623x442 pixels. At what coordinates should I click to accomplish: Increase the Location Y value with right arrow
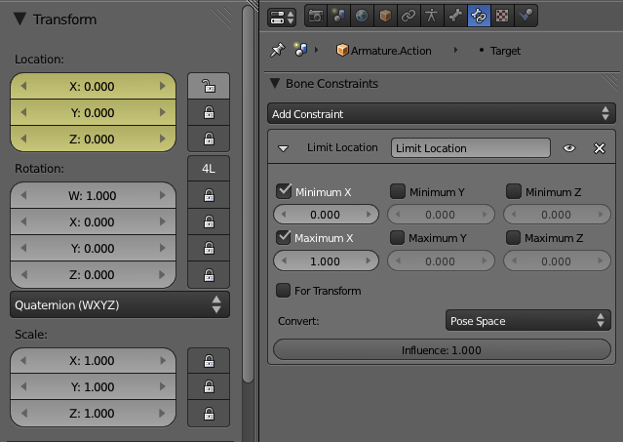point(163,112)
